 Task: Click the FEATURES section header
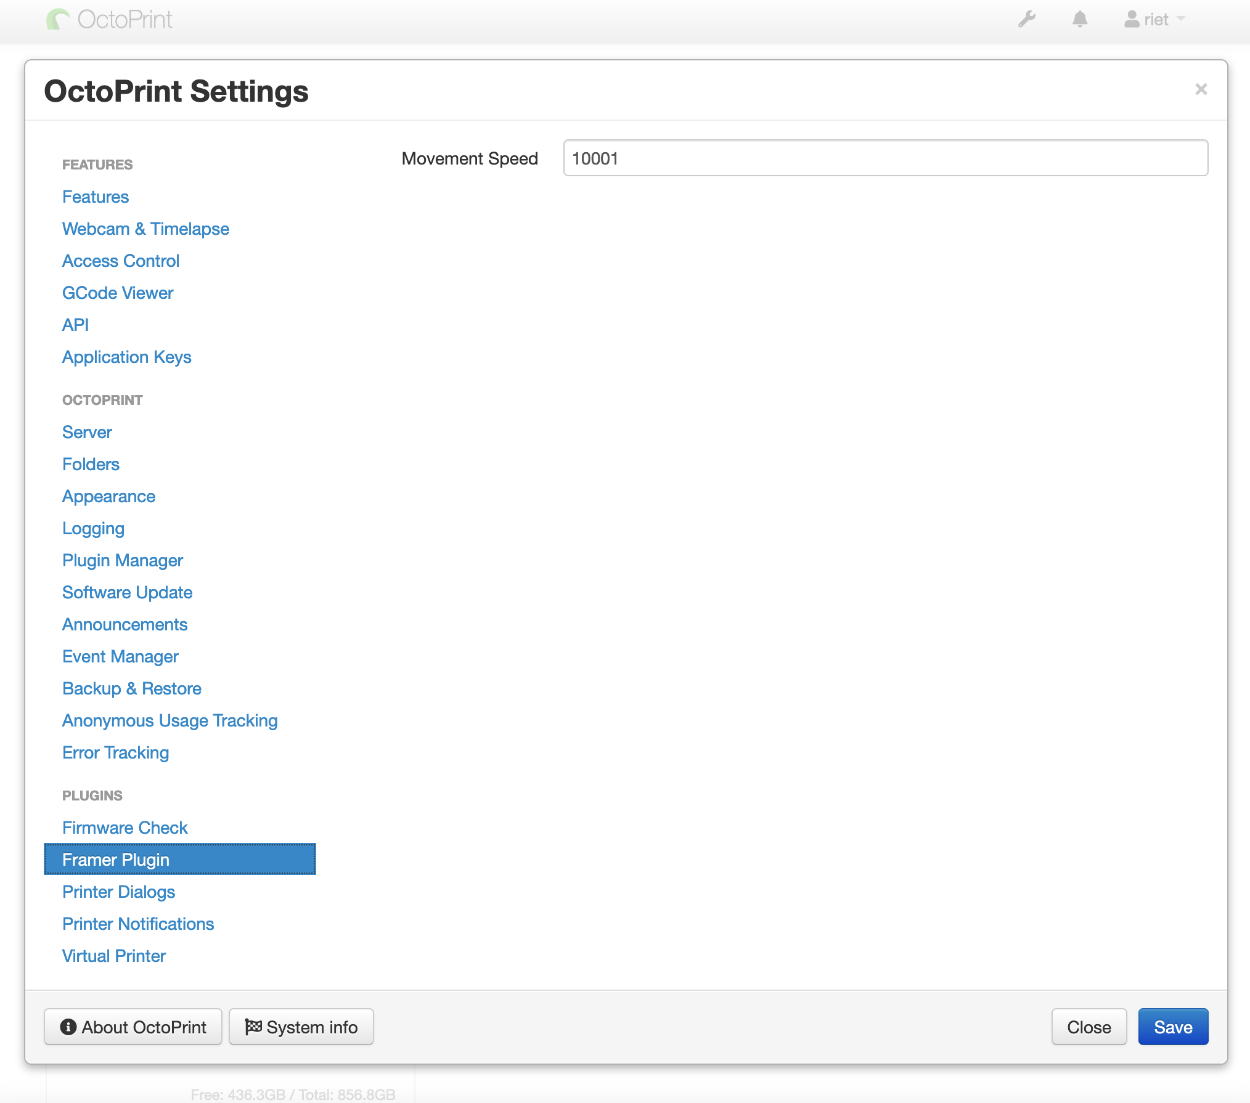tap(97, 165)
